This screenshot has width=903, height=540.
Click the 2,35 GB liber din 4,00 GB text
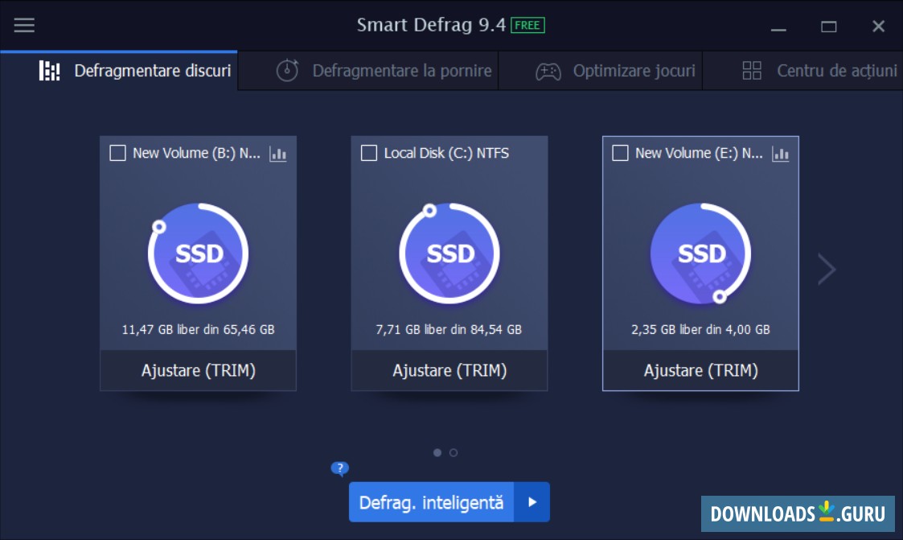point(701,330)
